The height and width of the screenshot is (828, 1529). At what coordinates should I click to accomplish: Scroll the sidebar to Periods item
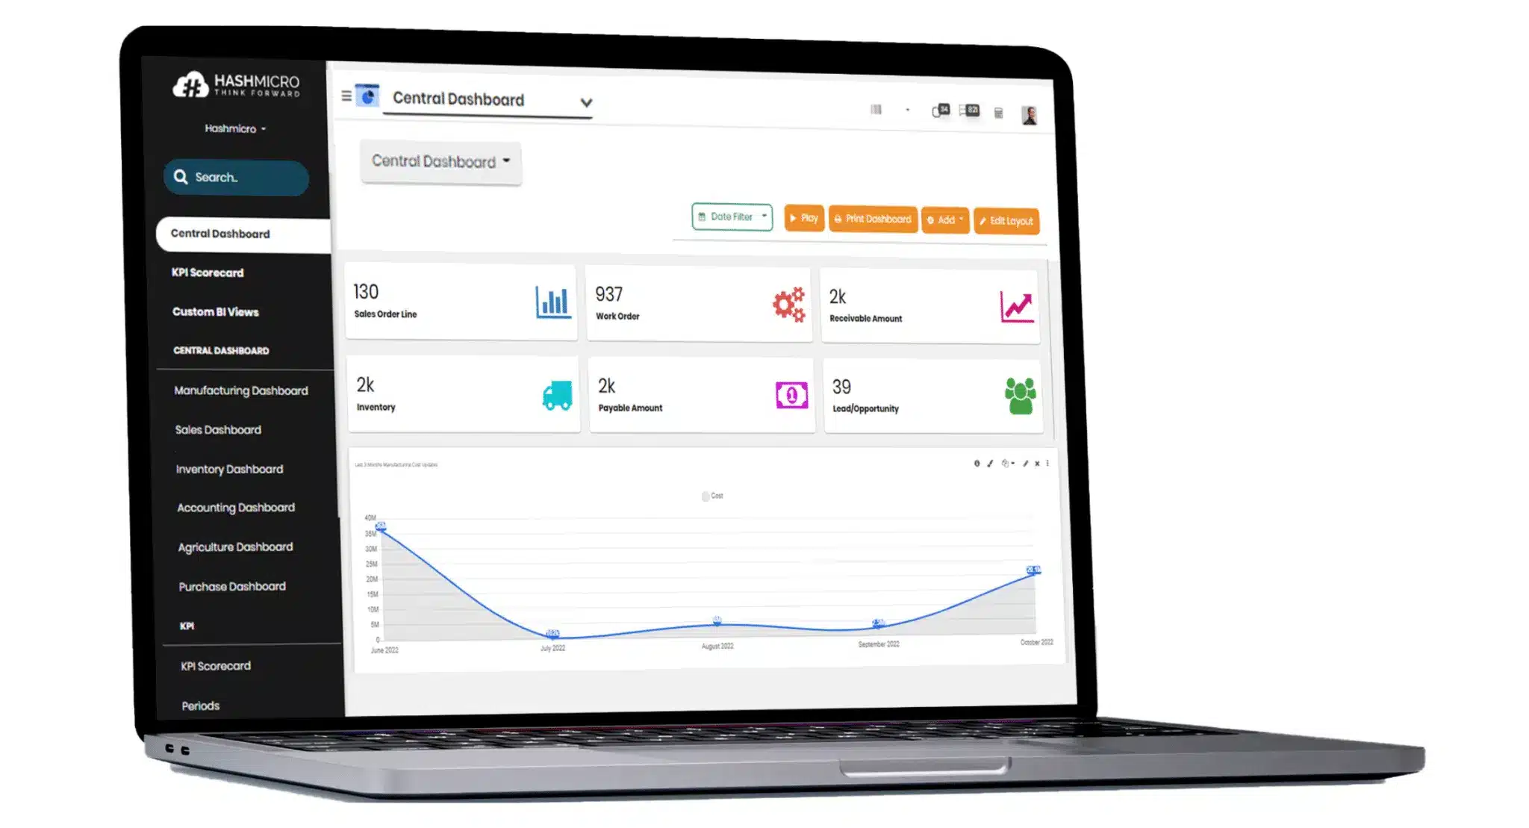[x=201, y=706]
